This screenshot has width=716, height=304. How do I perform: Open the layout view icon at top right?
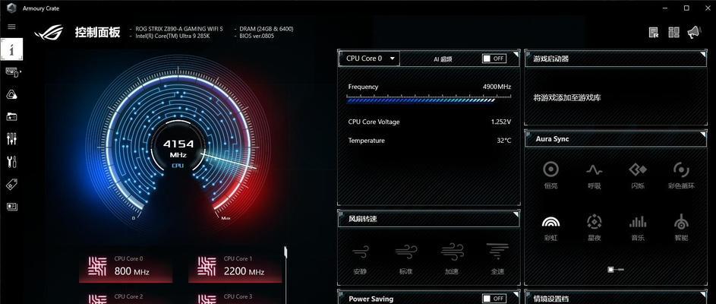[x=673, y=33]
